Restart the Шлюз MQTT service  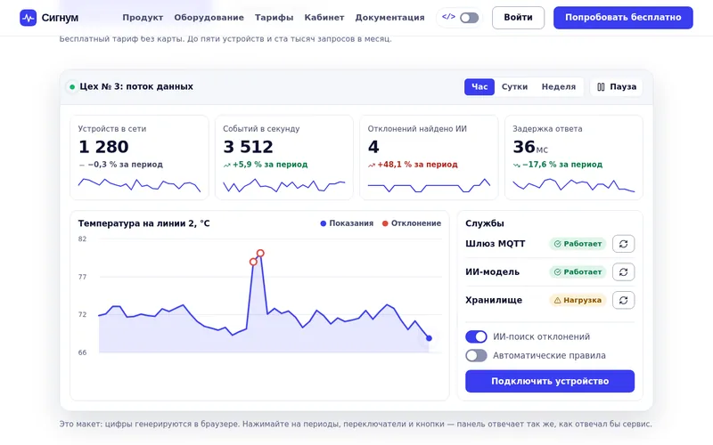coord(623,244)
